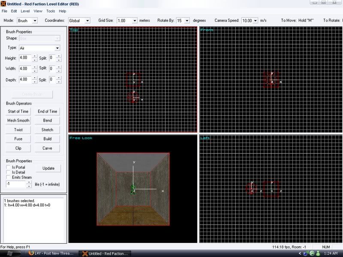343x257 pixels.
Task: Select the circular player start marker in Top view
Action: pos(133,98)
